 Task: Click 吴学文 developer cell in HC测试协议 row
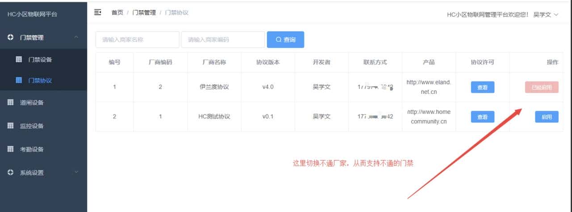(x=322, y=117)
